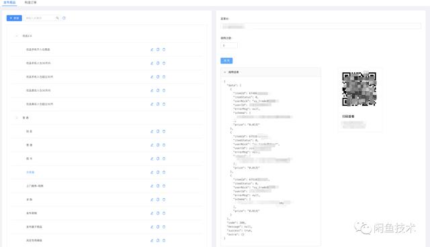Screen dimensions: 430x247
Task: Copy the blue highlighted list row
Action: click(x=158, y=172)
